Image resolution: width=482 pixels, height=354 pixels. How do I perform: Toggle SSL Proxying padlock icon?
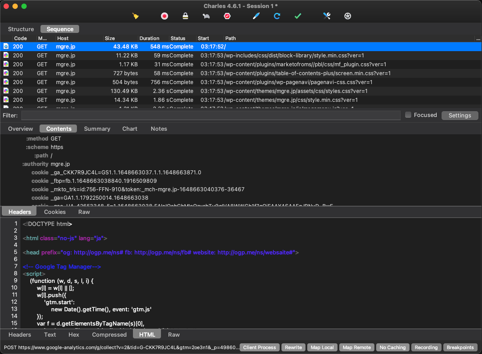(x=185, y=16)
